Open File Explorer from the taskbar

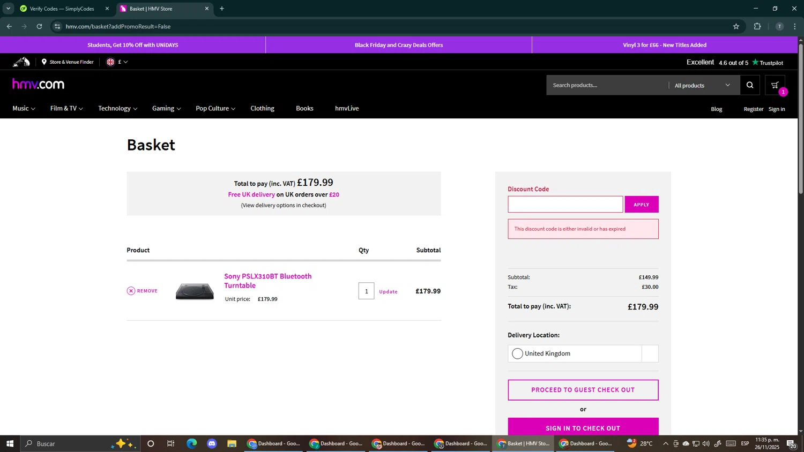point(232,443)
